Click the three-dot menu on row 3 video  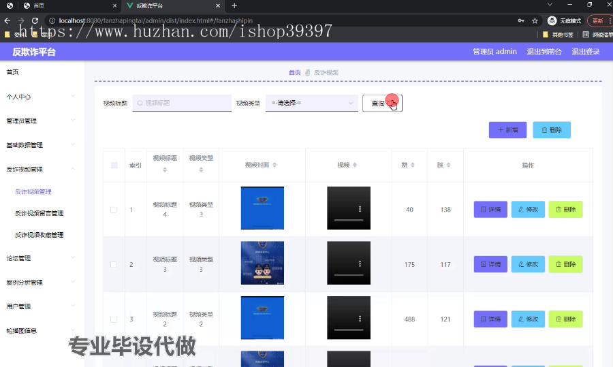360,319
